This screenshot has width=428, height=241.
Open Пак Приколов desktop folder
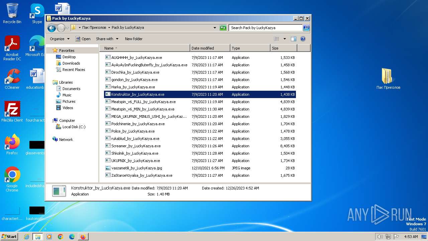(x=388, y=79)
